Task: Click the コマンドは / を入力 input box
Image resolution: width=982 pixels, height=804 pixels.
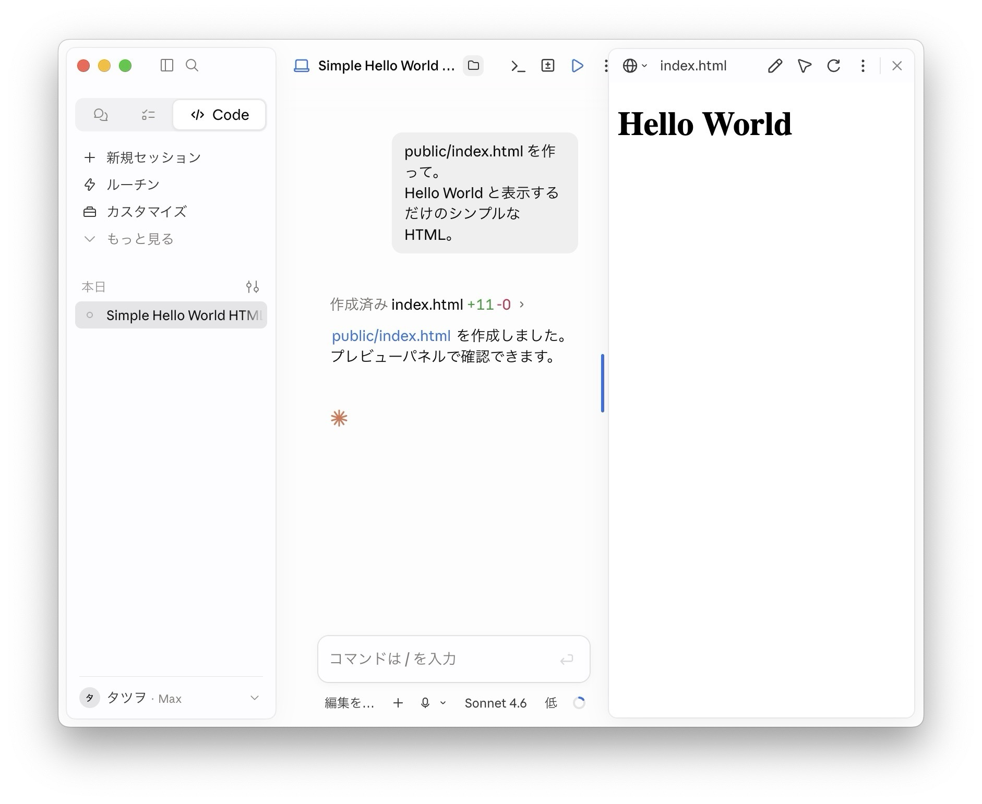Action: point(453,659)
